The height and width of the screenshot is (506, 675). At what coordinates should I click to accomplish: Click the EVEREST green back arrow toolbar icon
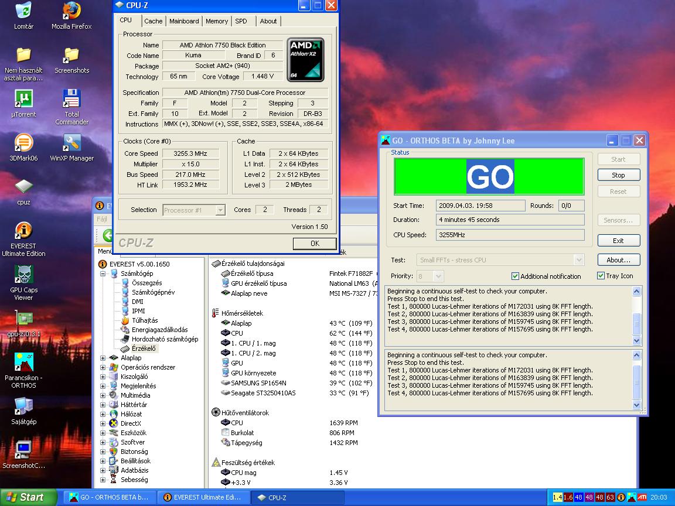(x=107, y=235)
